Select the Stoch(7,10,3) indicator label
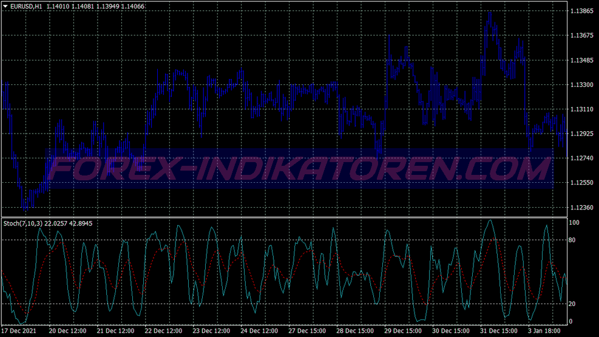The image size is (599, 337). 23,223
